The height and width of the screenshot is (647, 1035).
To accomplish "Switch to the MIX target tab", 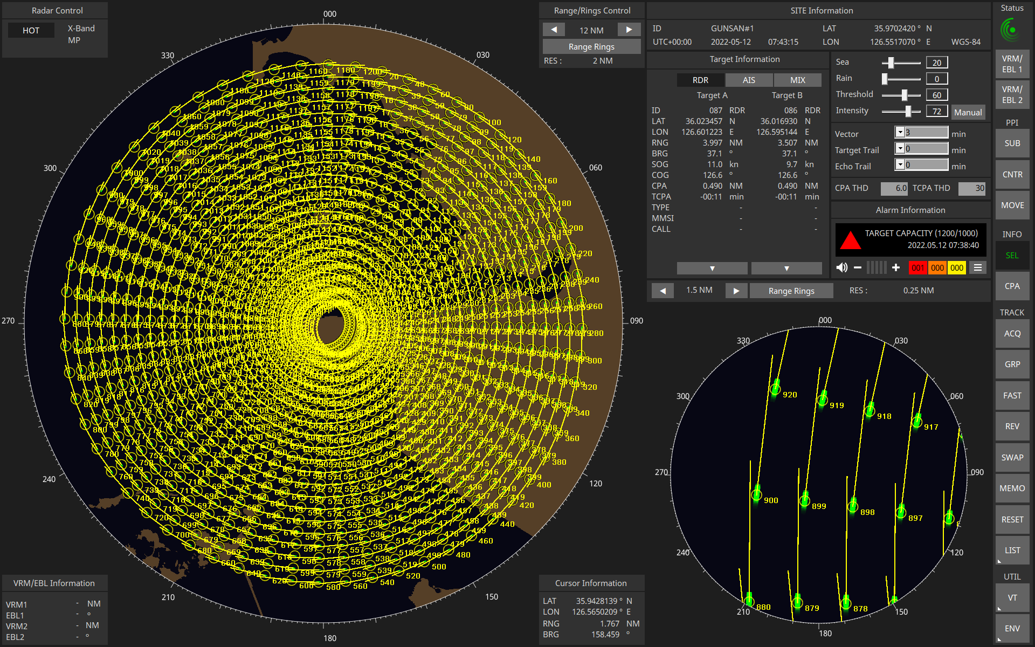I will [797, 80].
